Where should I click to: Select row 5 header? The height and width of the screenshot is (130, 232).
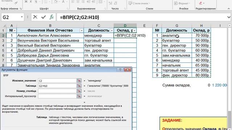tap(3, 51)
